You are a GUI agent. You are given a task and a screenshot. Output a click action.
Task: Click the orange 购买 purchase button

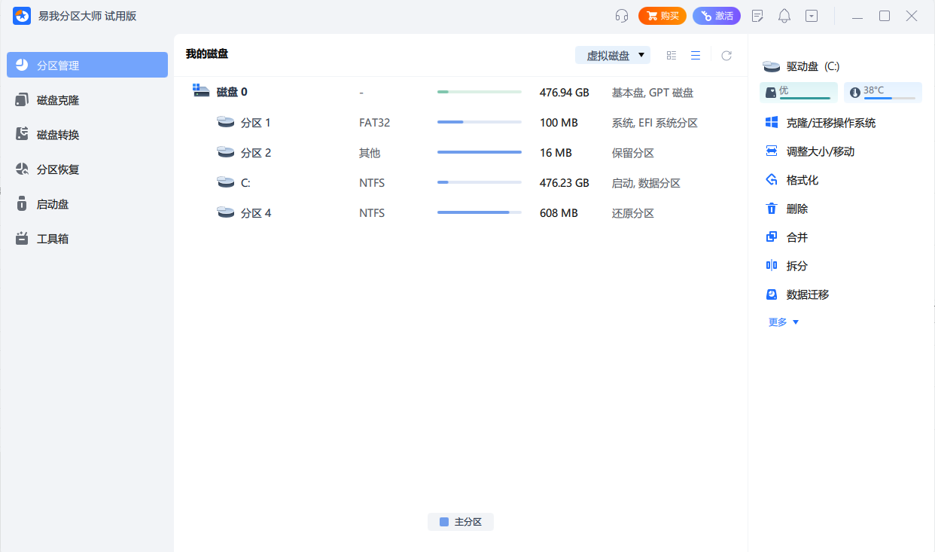(x=662, y=15)
